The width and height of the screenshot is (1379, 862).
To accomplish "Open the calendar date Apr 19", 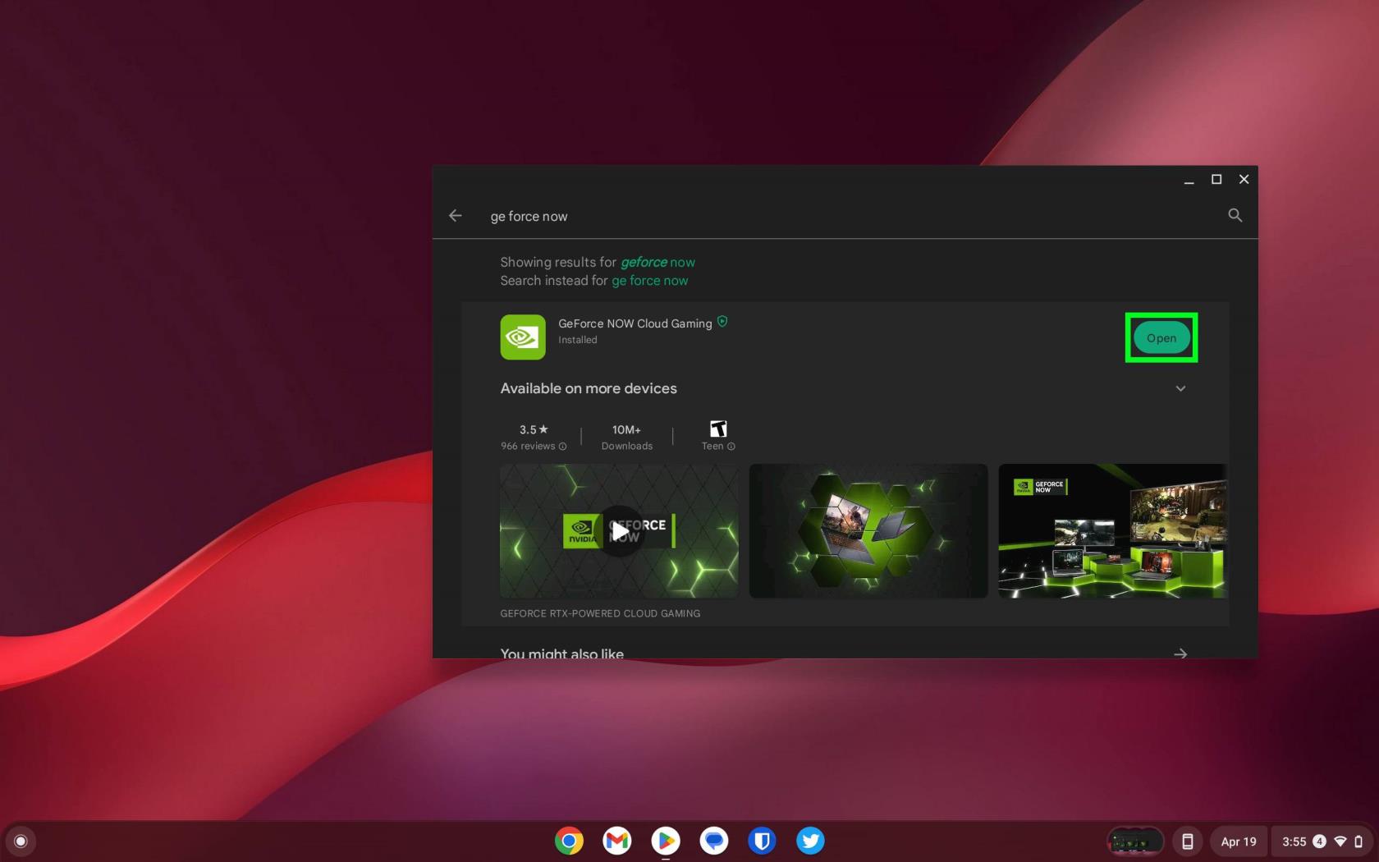I will tap(1239, 841).
